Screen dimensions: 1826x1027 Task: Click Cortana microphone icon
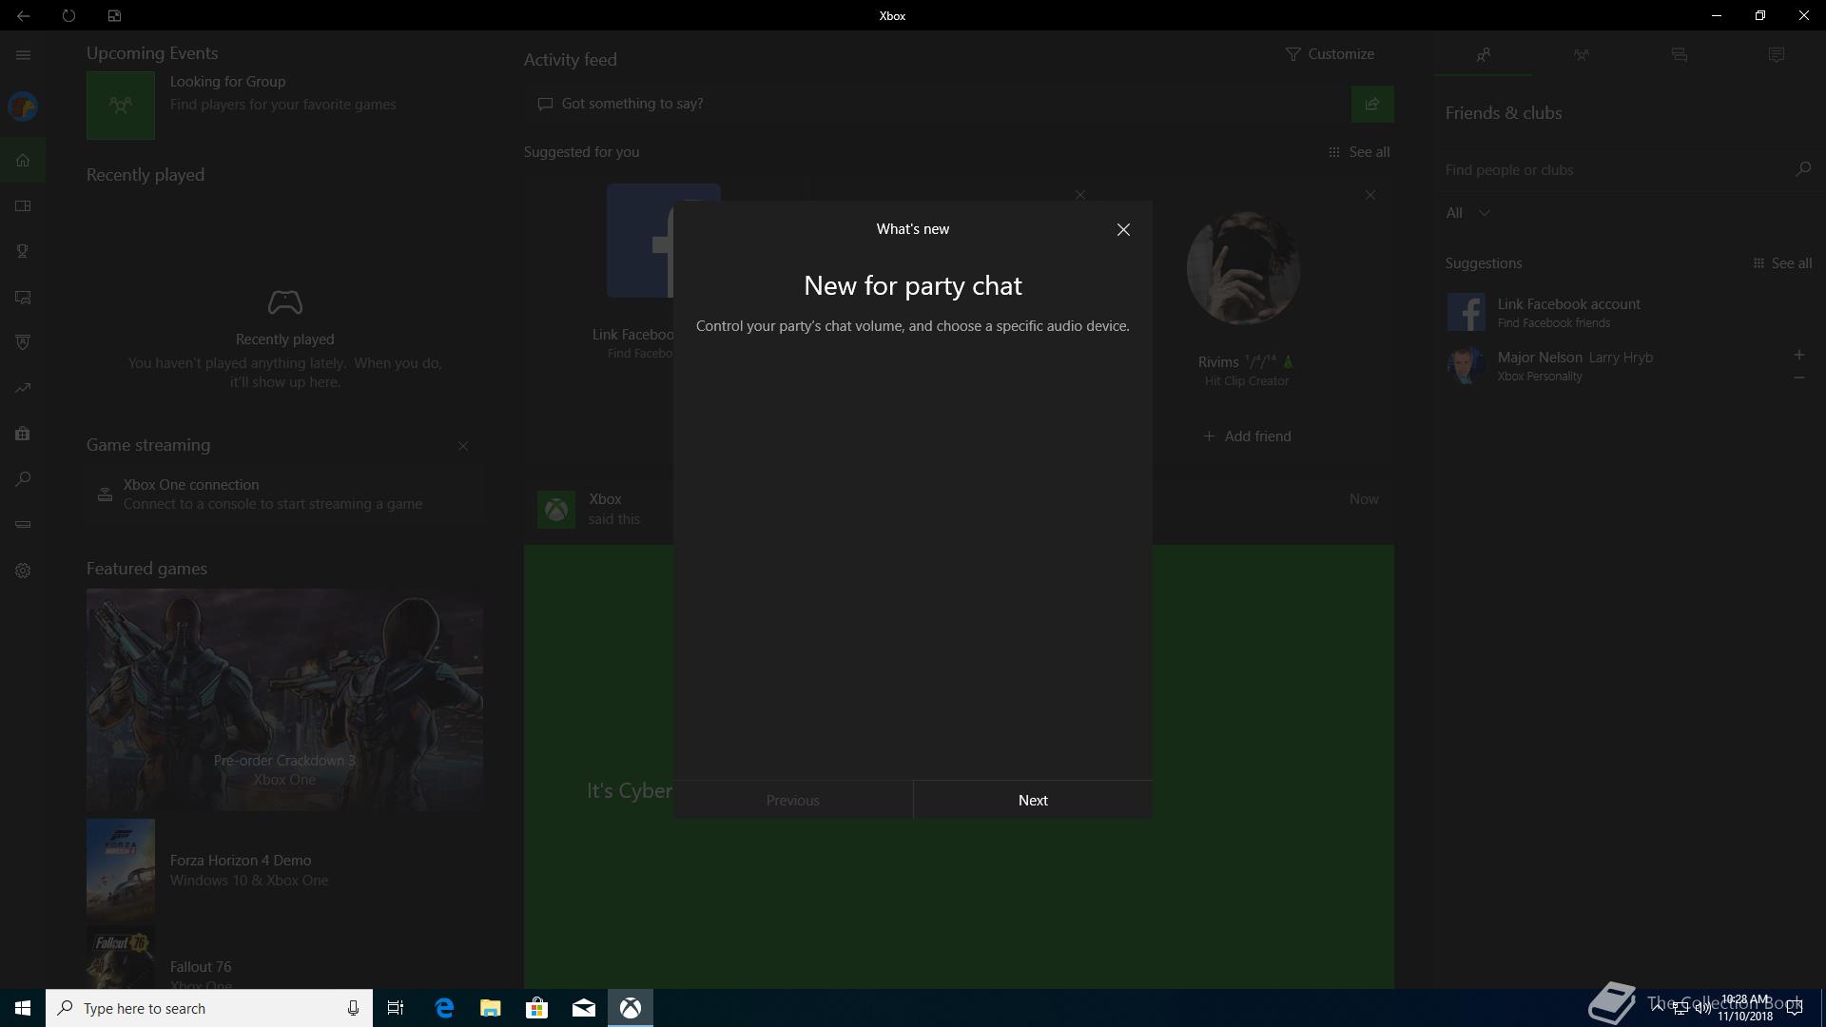click(353, 1008)
